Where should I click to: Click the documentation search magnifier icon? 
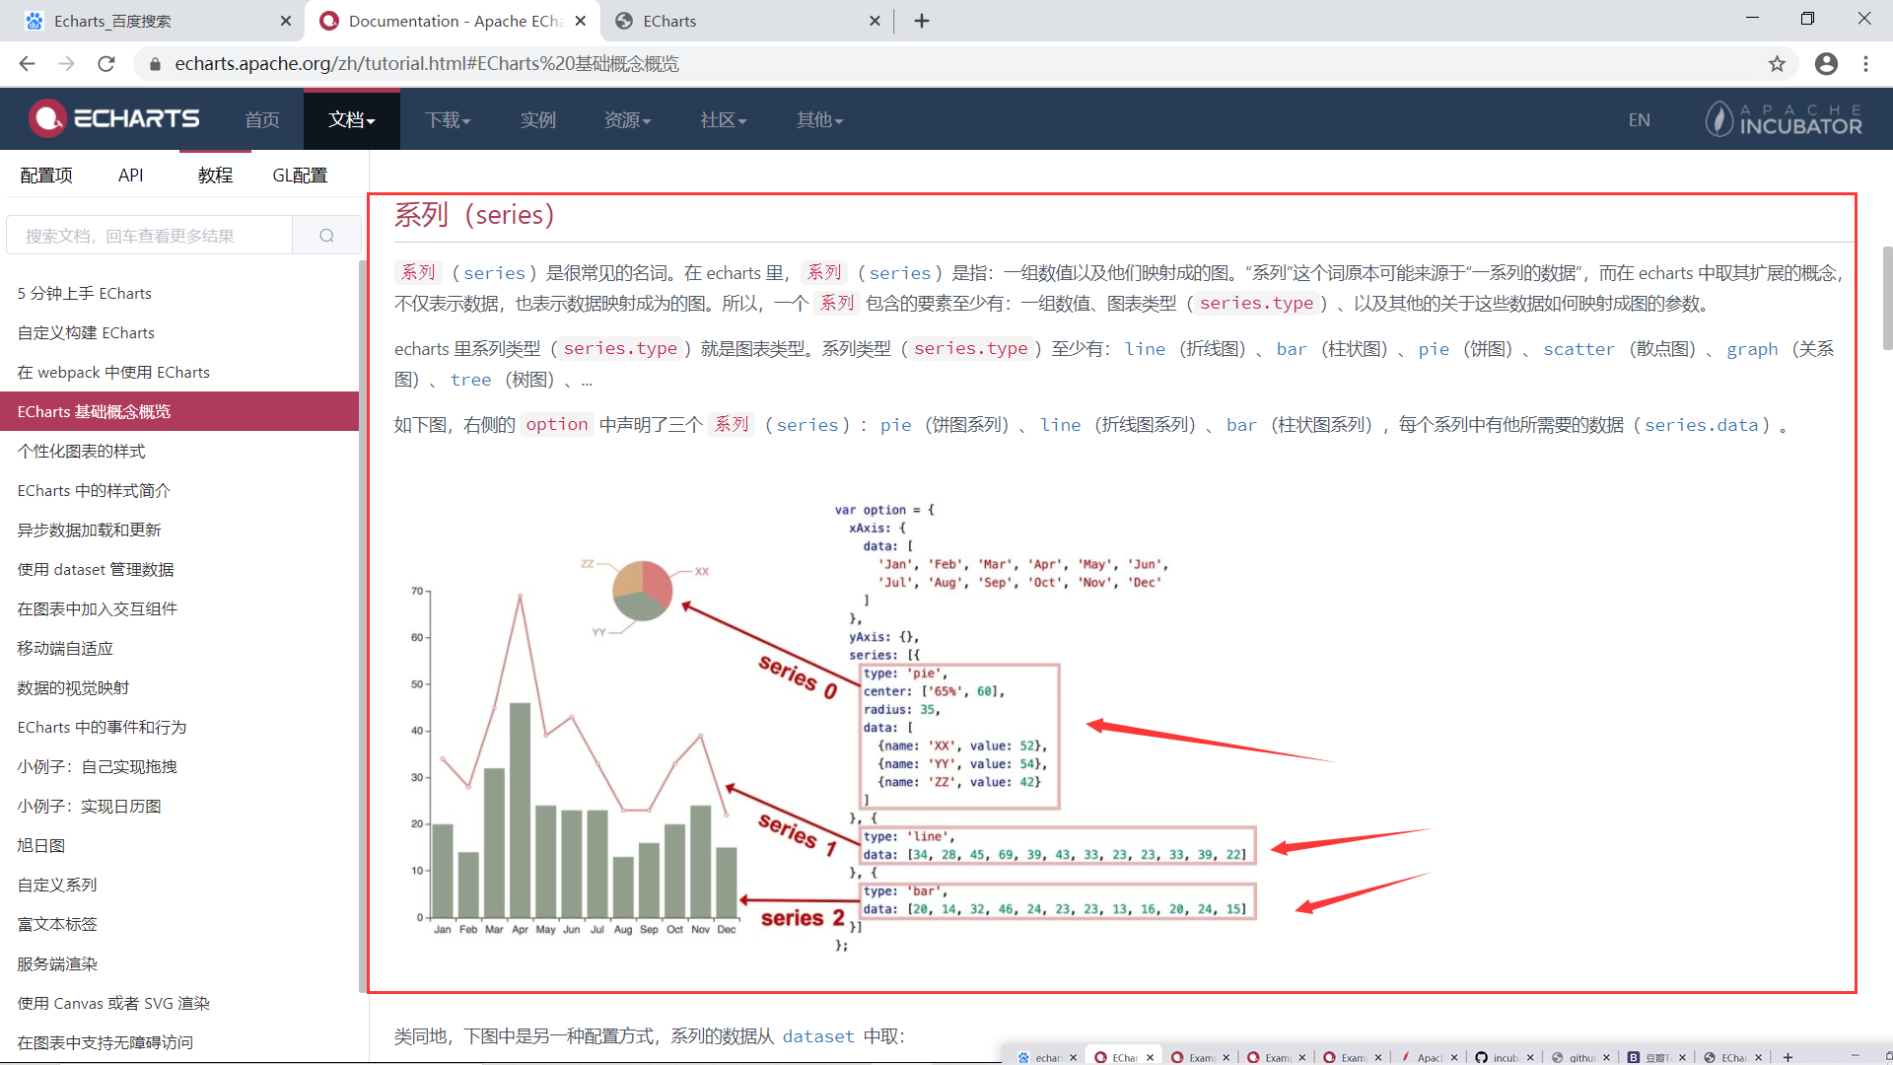(x=326, y=236)
